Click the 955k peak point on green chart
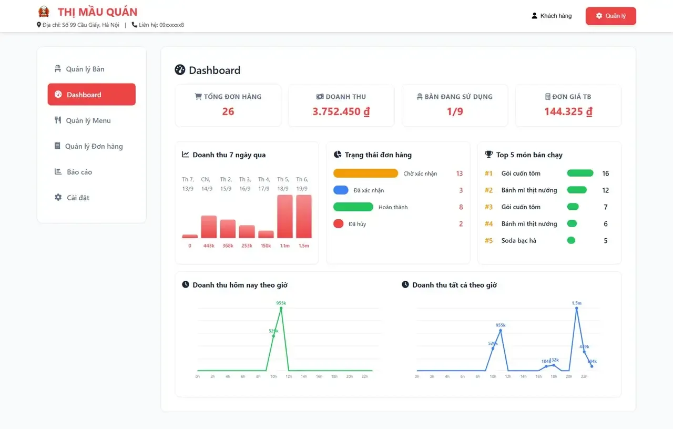This screenshot has width=673, height=429. (x=281, y=309)
